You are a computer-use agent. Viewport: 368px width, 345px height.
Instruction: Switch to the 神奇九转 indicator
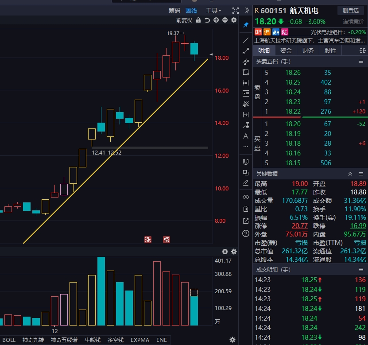pyautogui.click(x=33, y=340)
